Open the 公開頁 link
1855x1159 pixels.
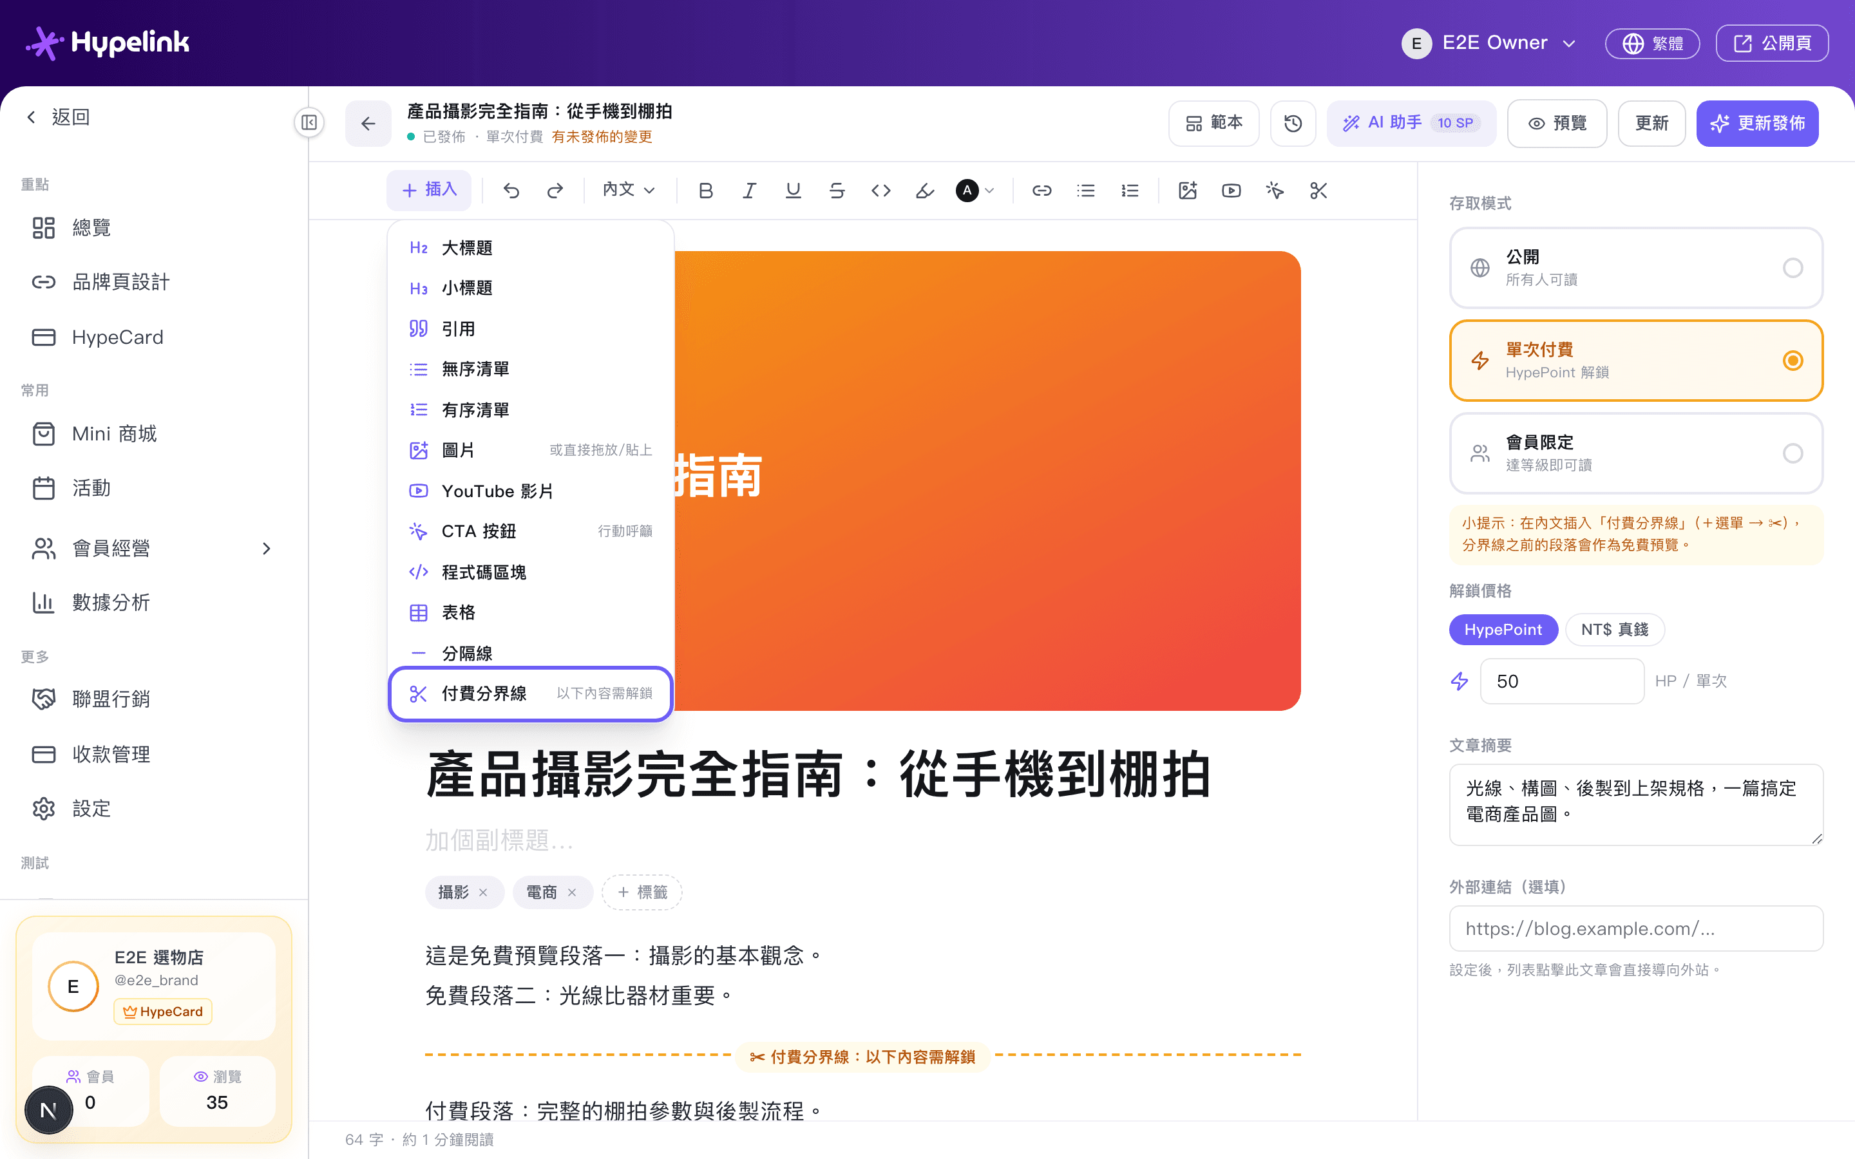[x=1771, y=43]
